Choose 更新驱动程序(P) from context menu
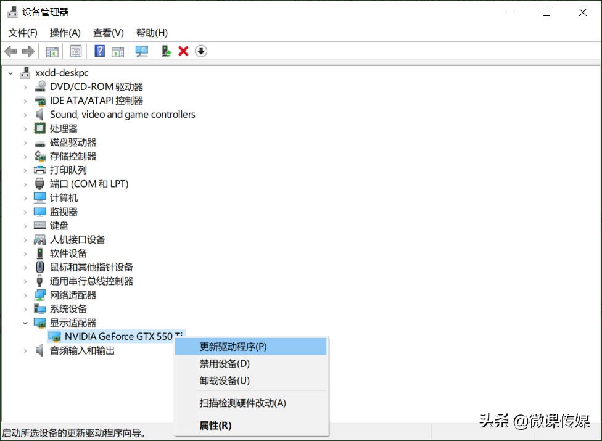This screenshot has width=602, height=441. click(234, 347)
